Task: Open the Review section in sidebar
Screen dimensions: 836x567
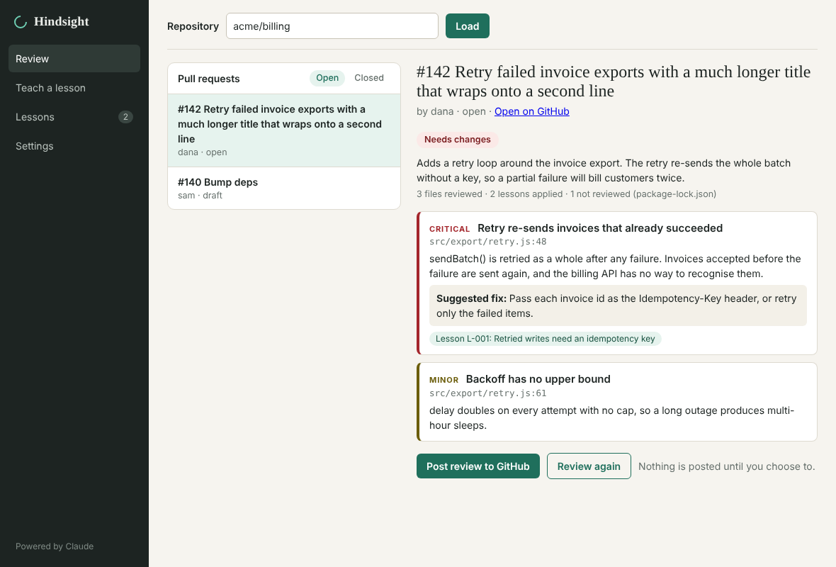Action: [x=74, y=59]
